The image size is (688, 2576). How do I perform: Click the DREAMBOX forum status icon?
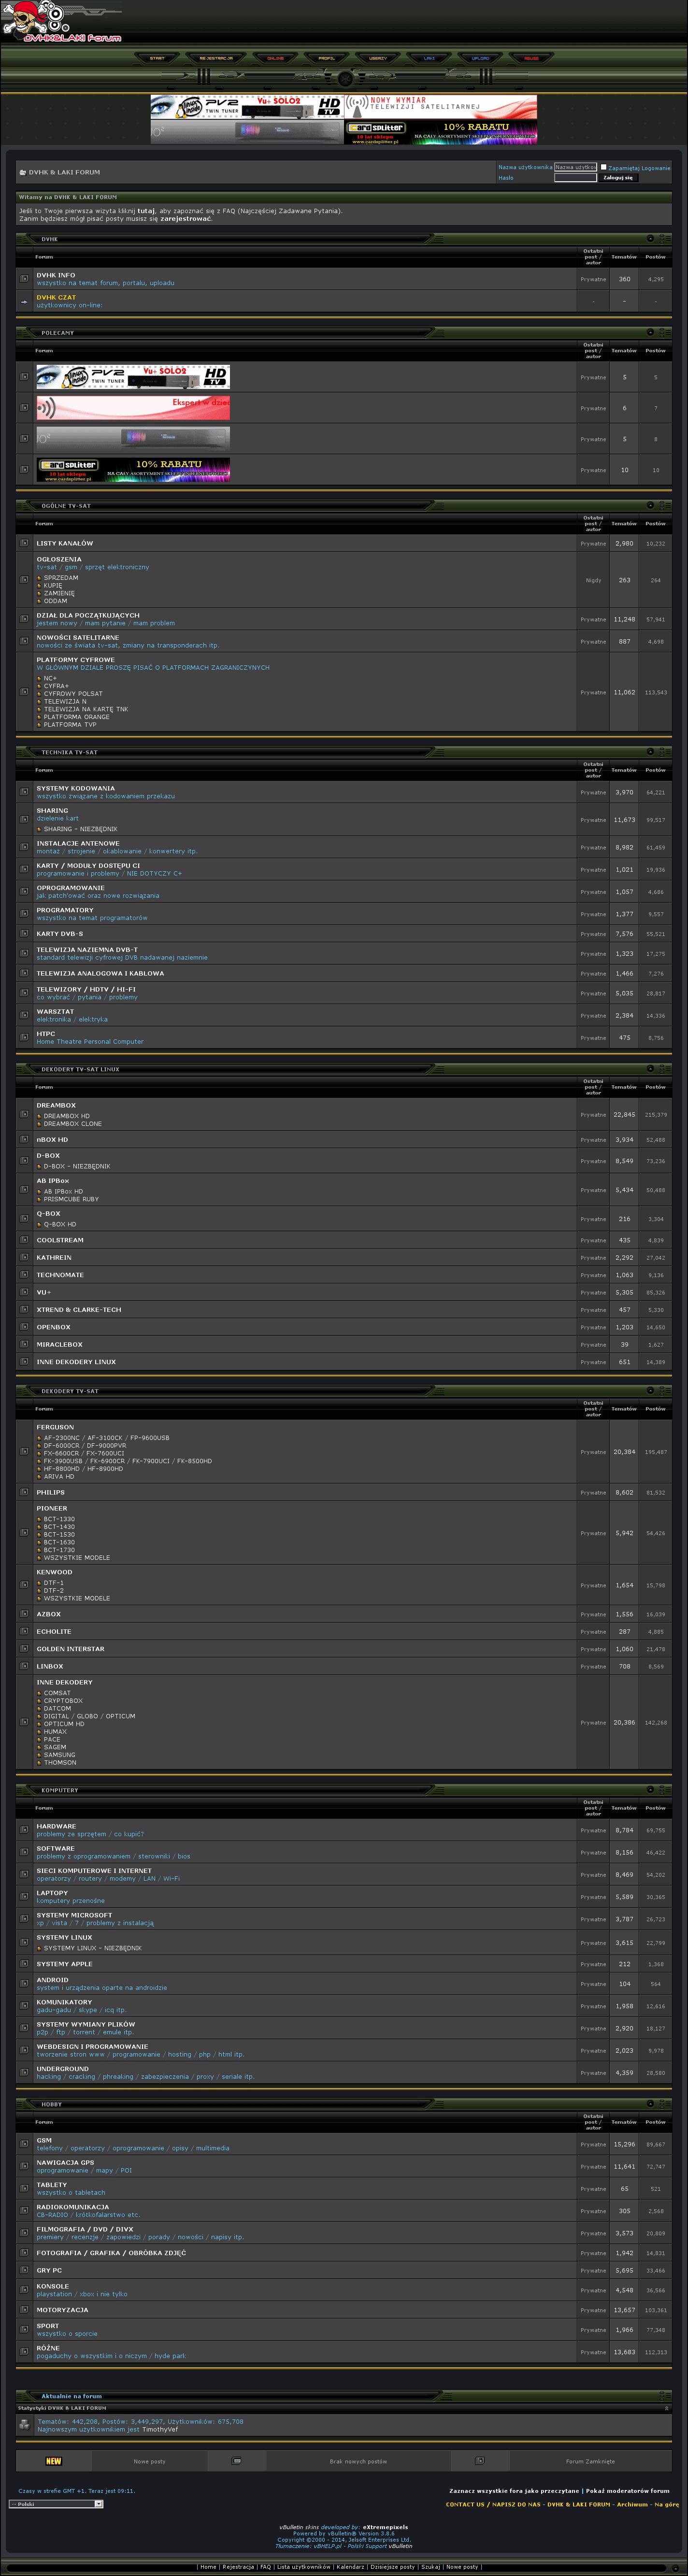24,1114
